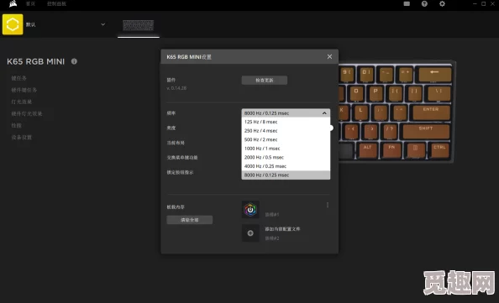The height and width of the screenshot is (303, 499).
Task: Click the plus icon to add onboard profile
Action: [x=250, y=233]
